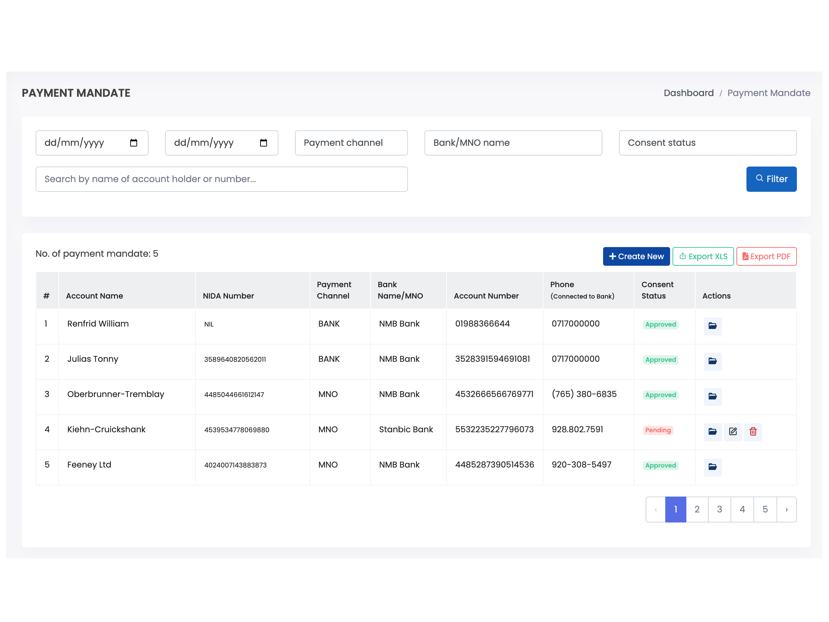Open folder icon for Julias Tonny row
829x622 pixels.
tap(713, 361)
